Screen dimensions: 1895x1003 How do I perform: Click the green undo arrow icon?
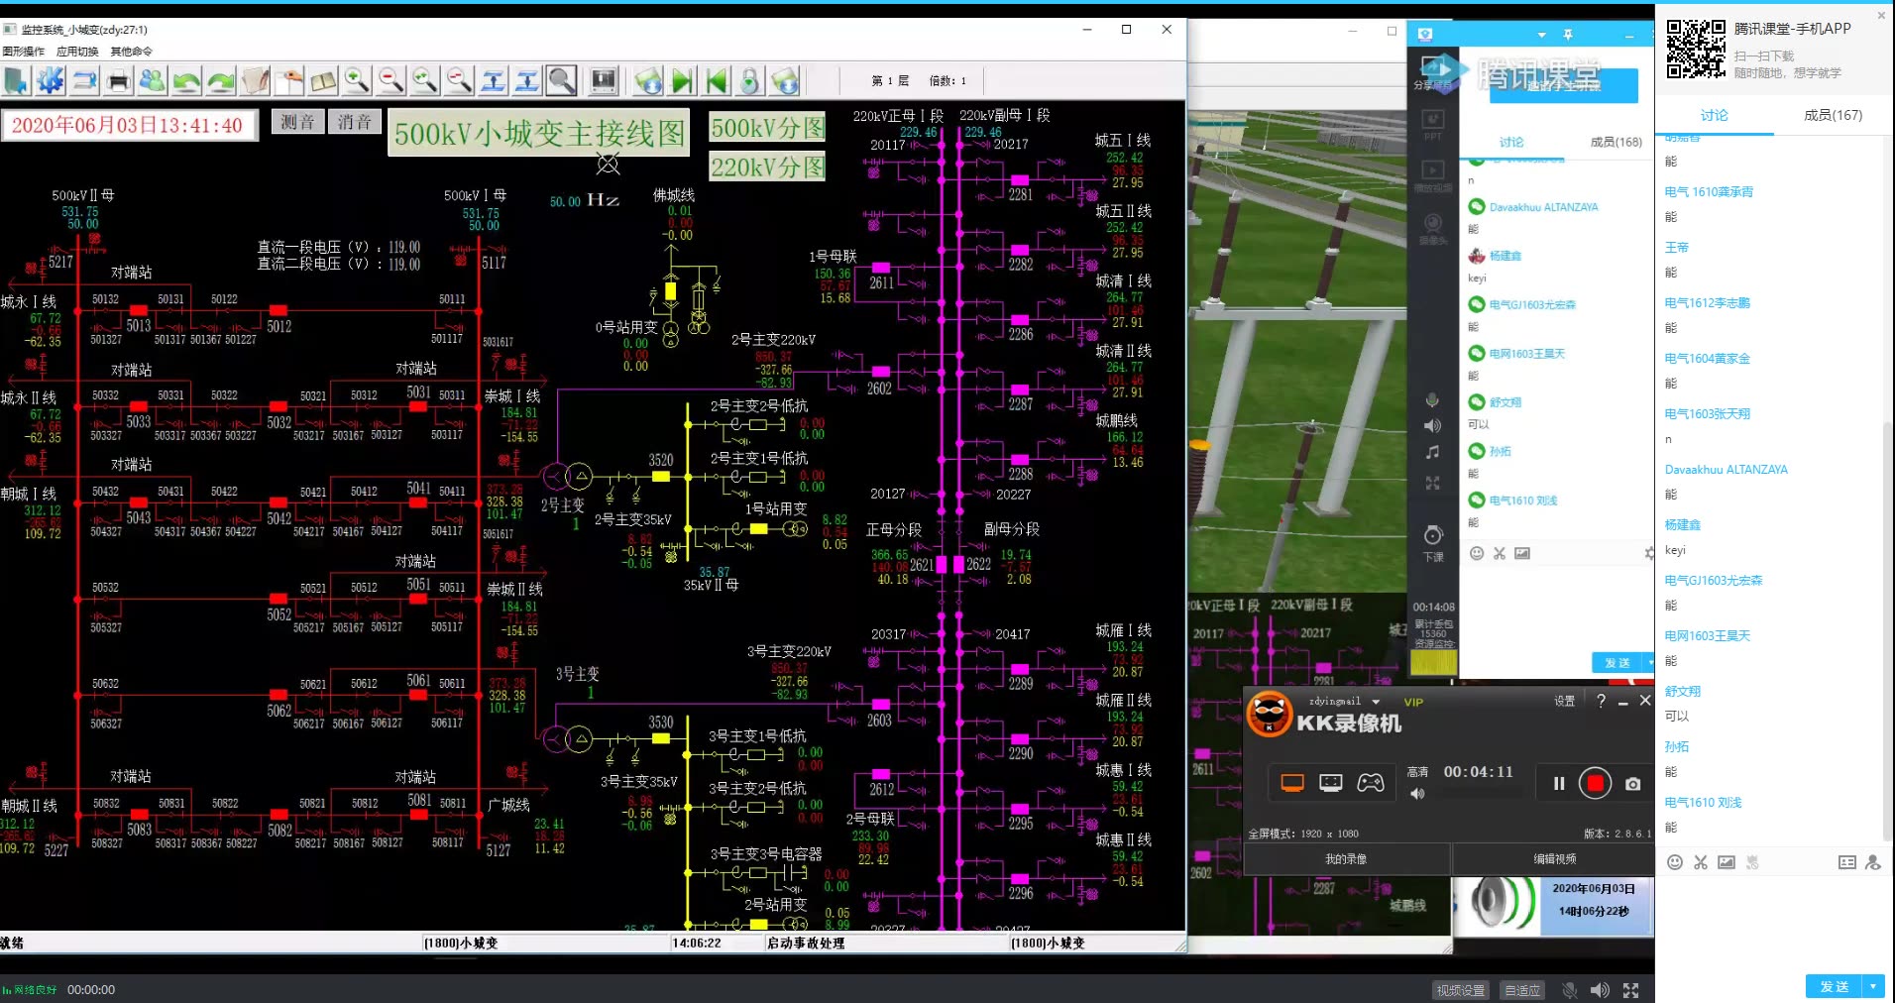click(x=186, y=81)
